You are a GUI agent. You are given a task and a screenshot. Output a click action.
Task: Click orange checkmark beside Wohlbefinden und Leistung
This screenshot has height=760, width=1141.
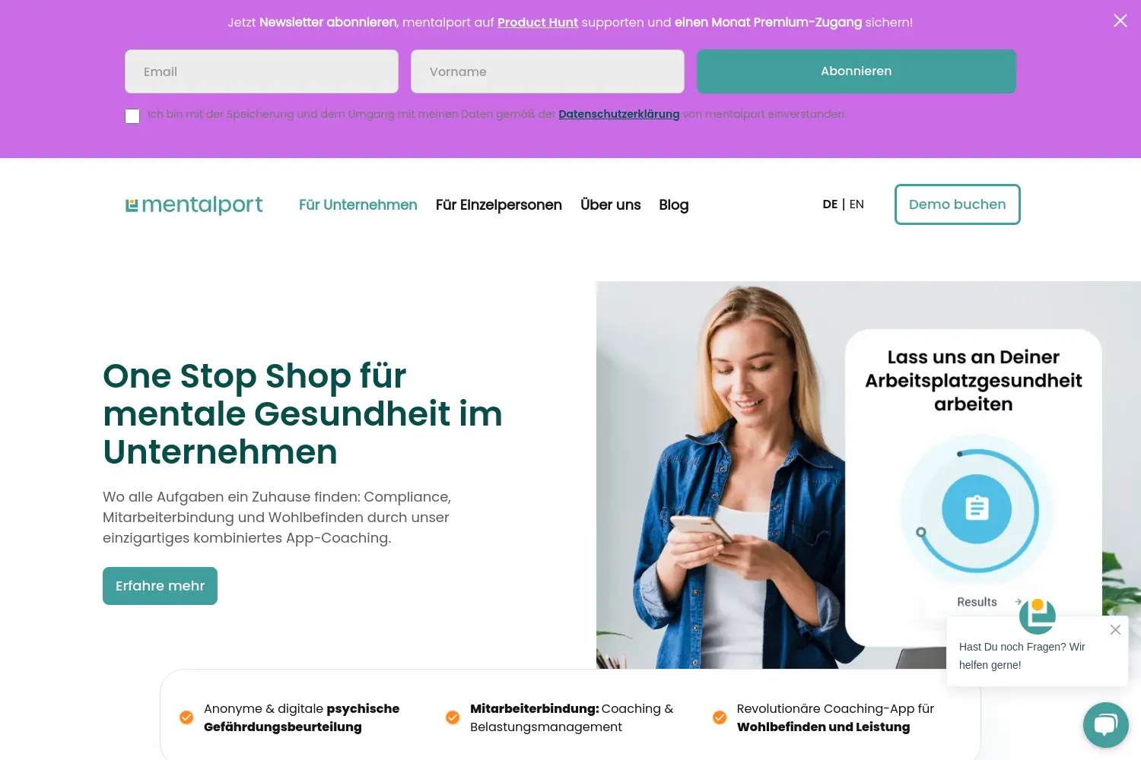pyautogui.click(x=720, y=717)
